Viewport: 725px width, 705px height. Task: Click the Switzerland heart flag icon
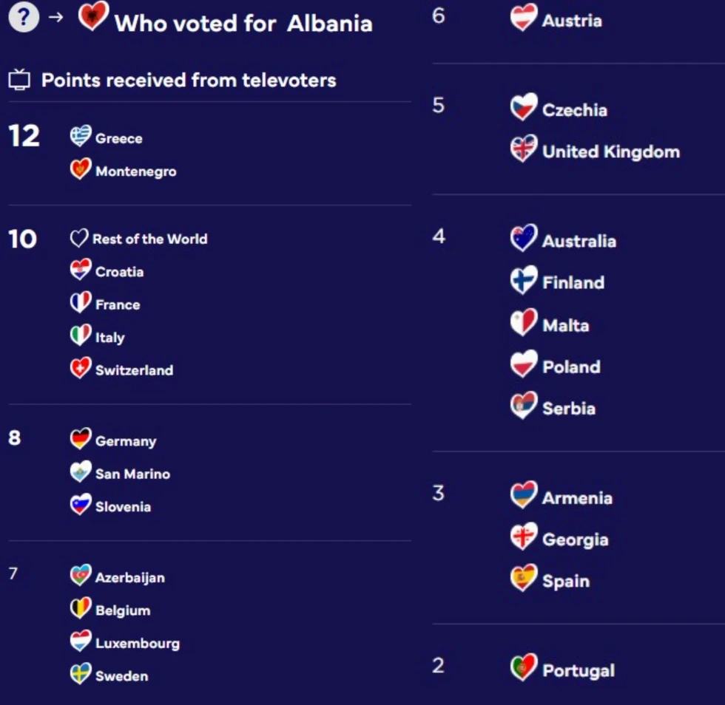[x=81, y=368]
